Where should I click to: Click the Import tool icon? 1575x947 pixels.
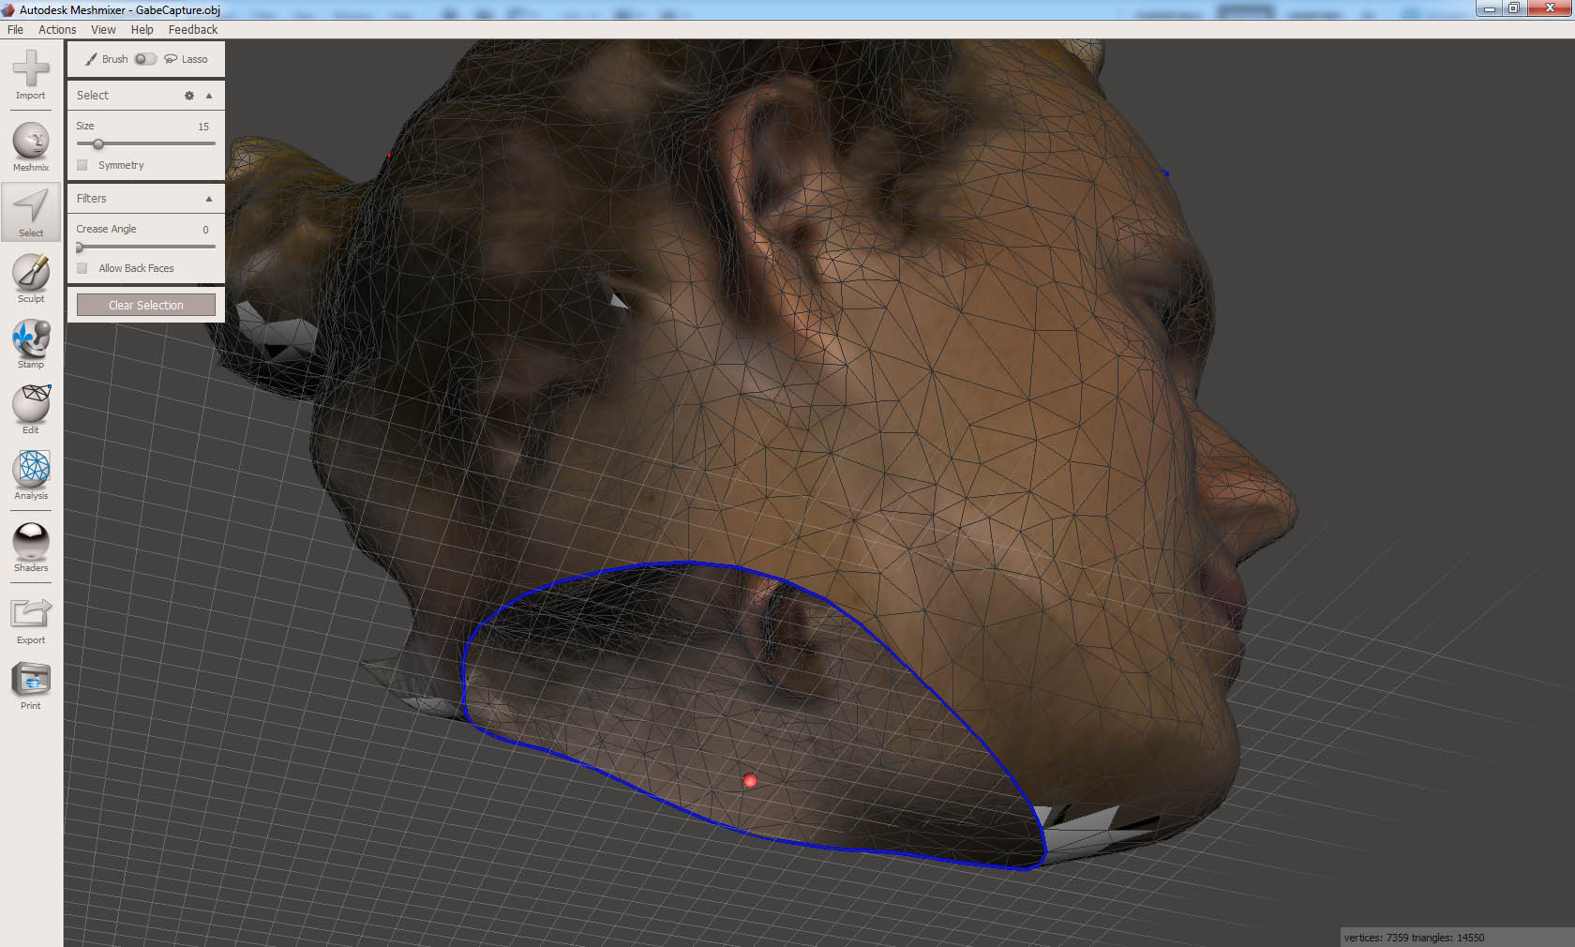coord(31,69)
